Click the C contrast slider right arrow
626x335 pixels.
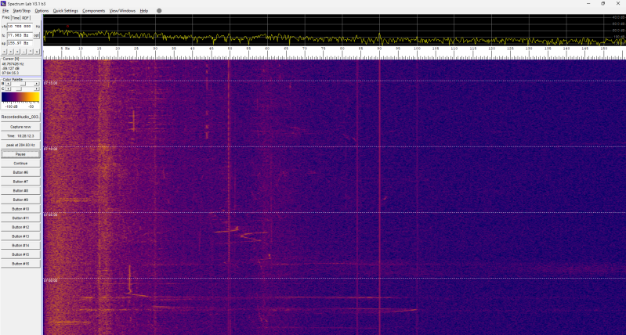pyautogui.click(x=37, y=88)
